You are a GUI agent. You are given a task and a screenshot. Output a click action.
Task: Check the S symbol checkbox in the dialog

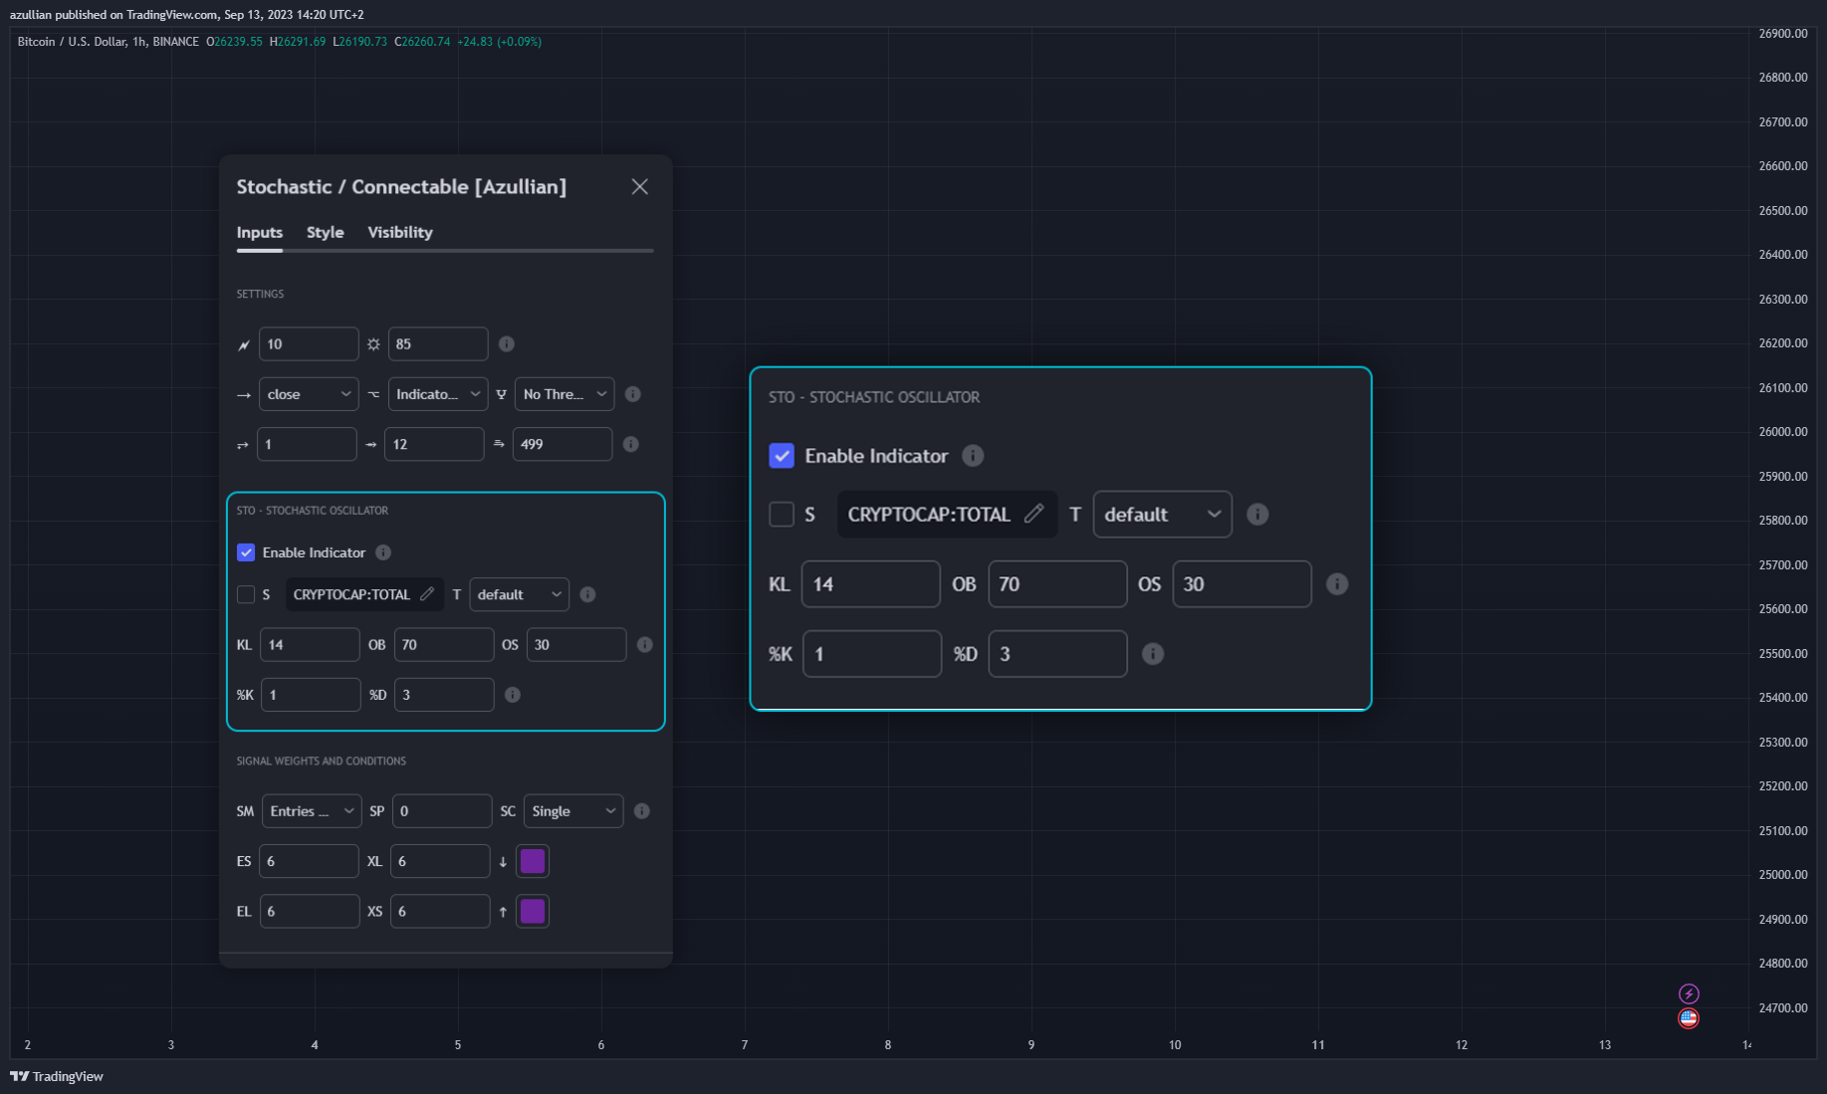(246, 594)
